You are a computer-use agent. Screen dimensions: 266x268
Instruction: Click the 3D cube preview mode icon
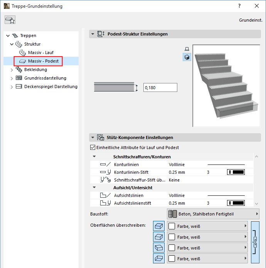point(187,57)
